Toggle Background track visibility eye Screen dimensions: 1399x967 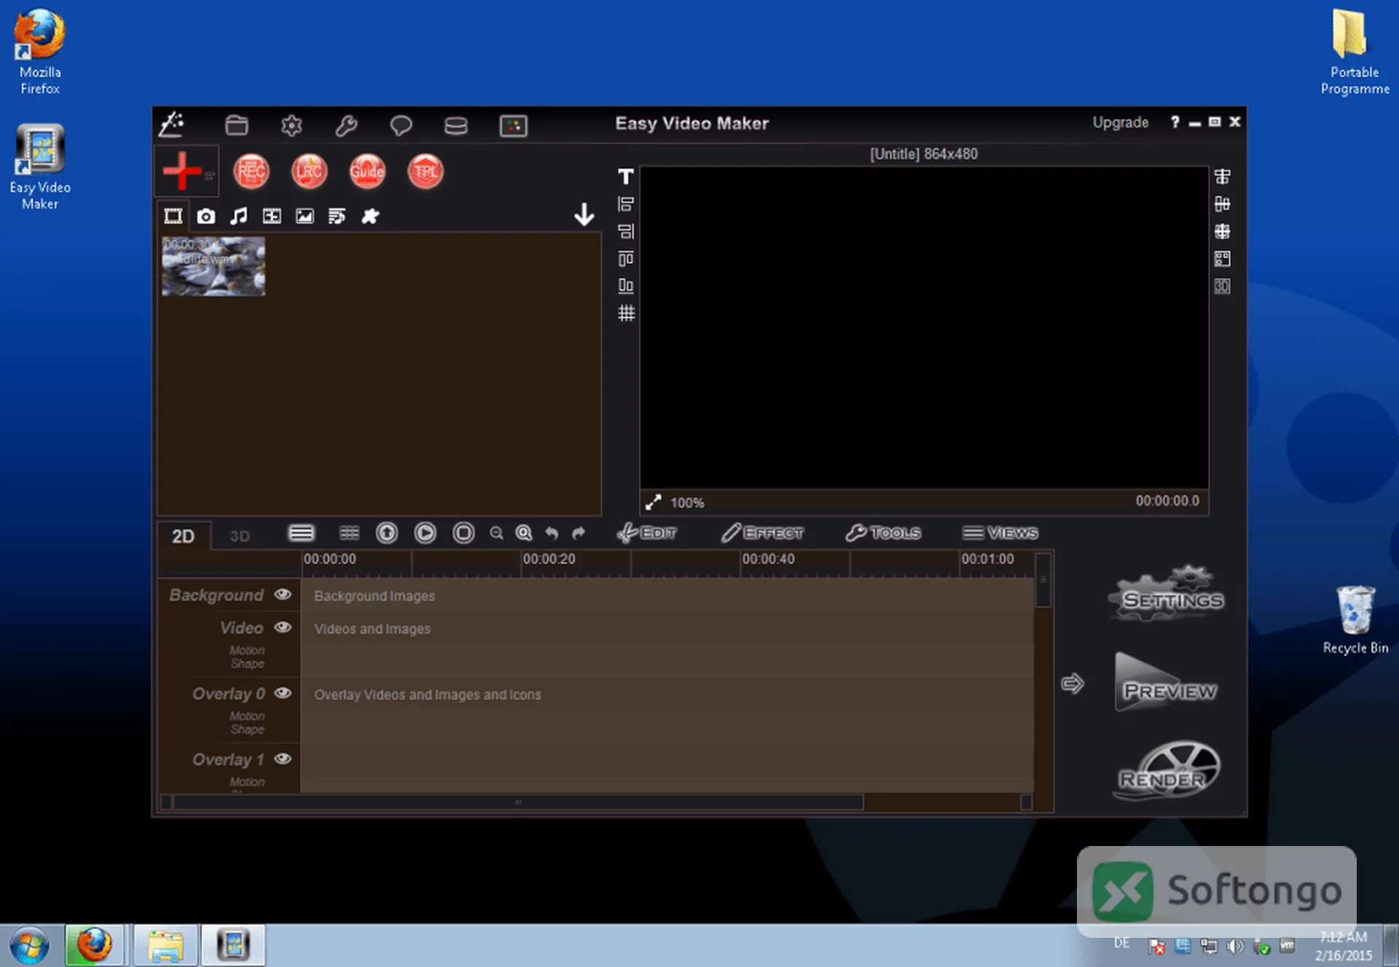pos(283,595)
